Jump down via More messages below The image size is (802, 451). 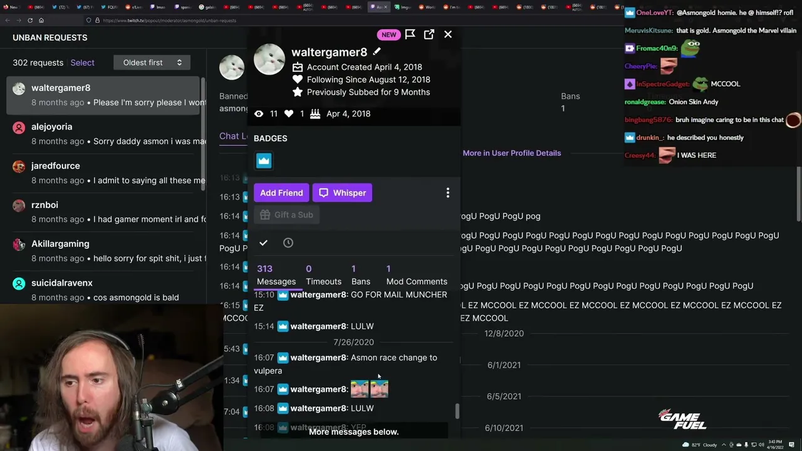coord(353,432)
